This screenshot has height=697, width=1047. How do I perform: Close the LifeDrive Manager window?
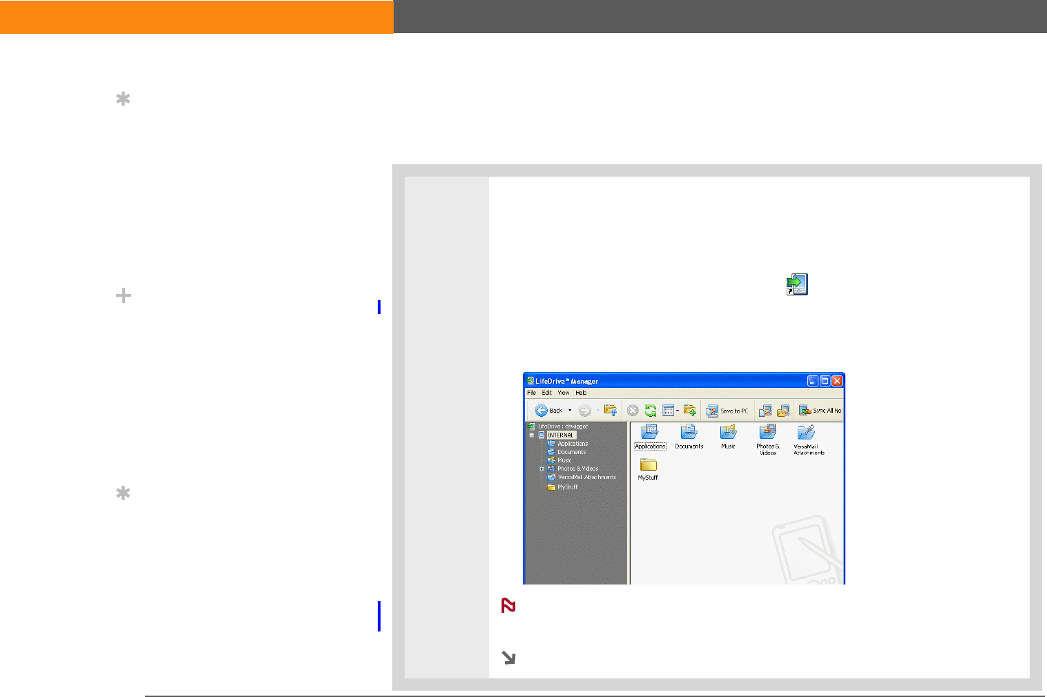pos(836,381)
